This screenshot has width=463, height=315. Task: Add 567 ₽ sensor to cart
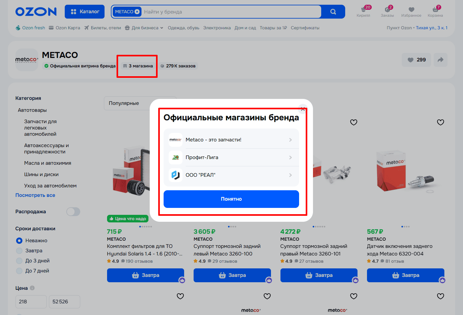click(406, 275)
